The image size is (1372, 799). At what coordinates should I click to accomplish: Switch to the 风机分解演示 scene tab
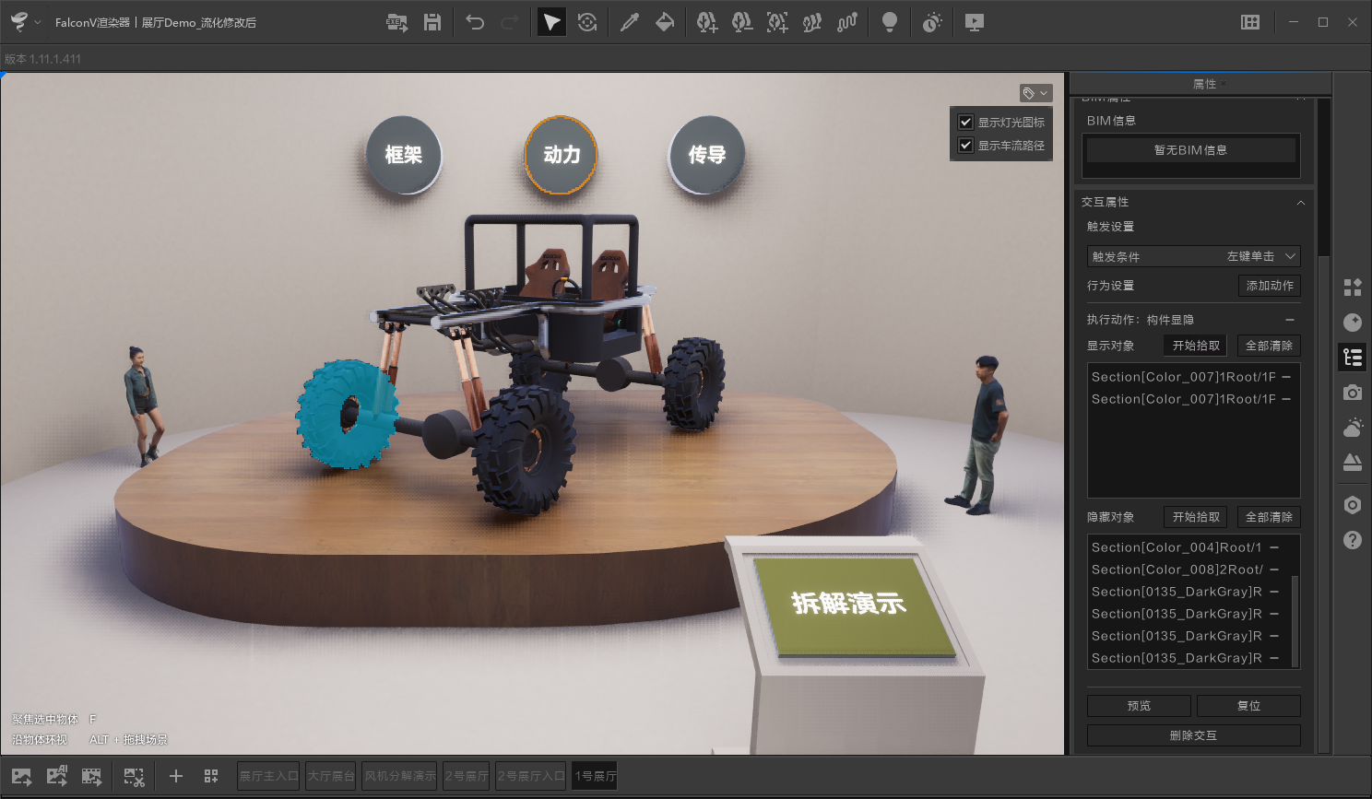400,776
